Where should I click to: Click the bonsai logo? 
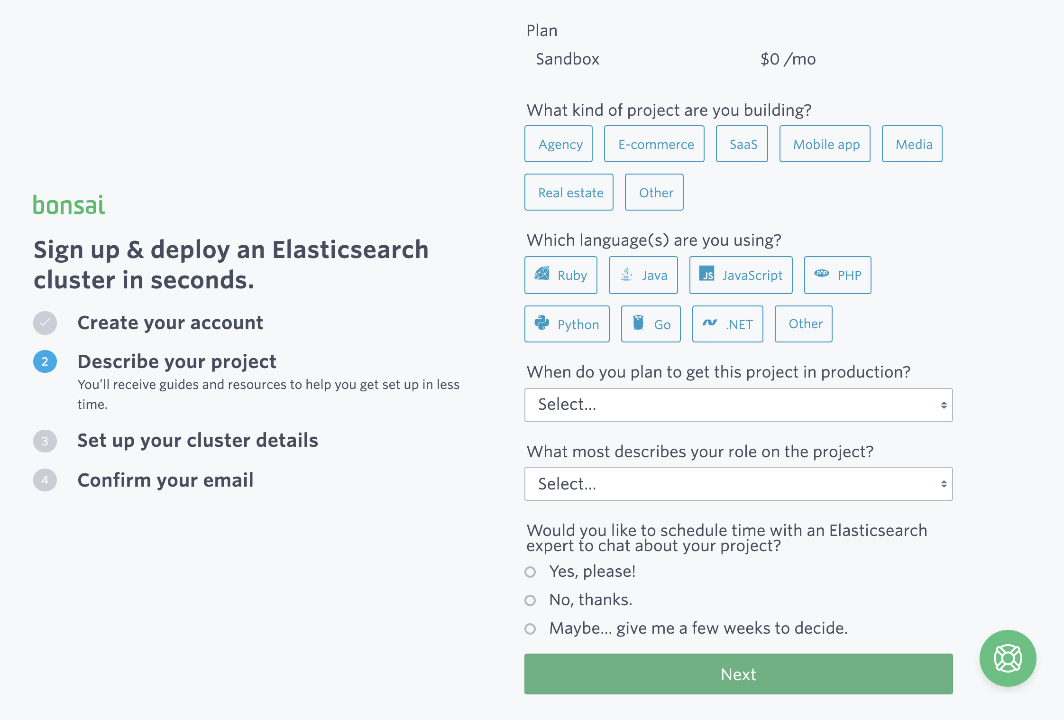pos(69,205)
